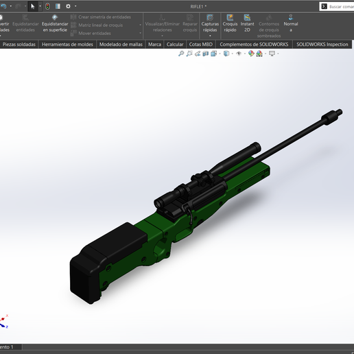Expand Visualizar/Eliminar relaciones dropdown arrow
This screenshot has height=354, width=354.
point(163,36)
